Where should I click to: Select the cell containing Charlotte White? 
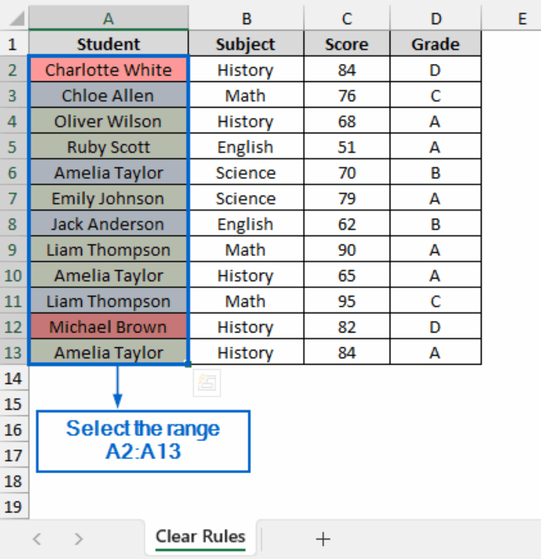(x=108, y=69)
